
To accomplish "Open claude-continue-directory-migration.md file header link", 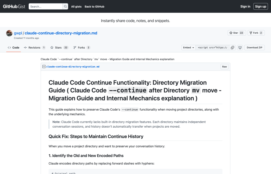I will (73, 67).
